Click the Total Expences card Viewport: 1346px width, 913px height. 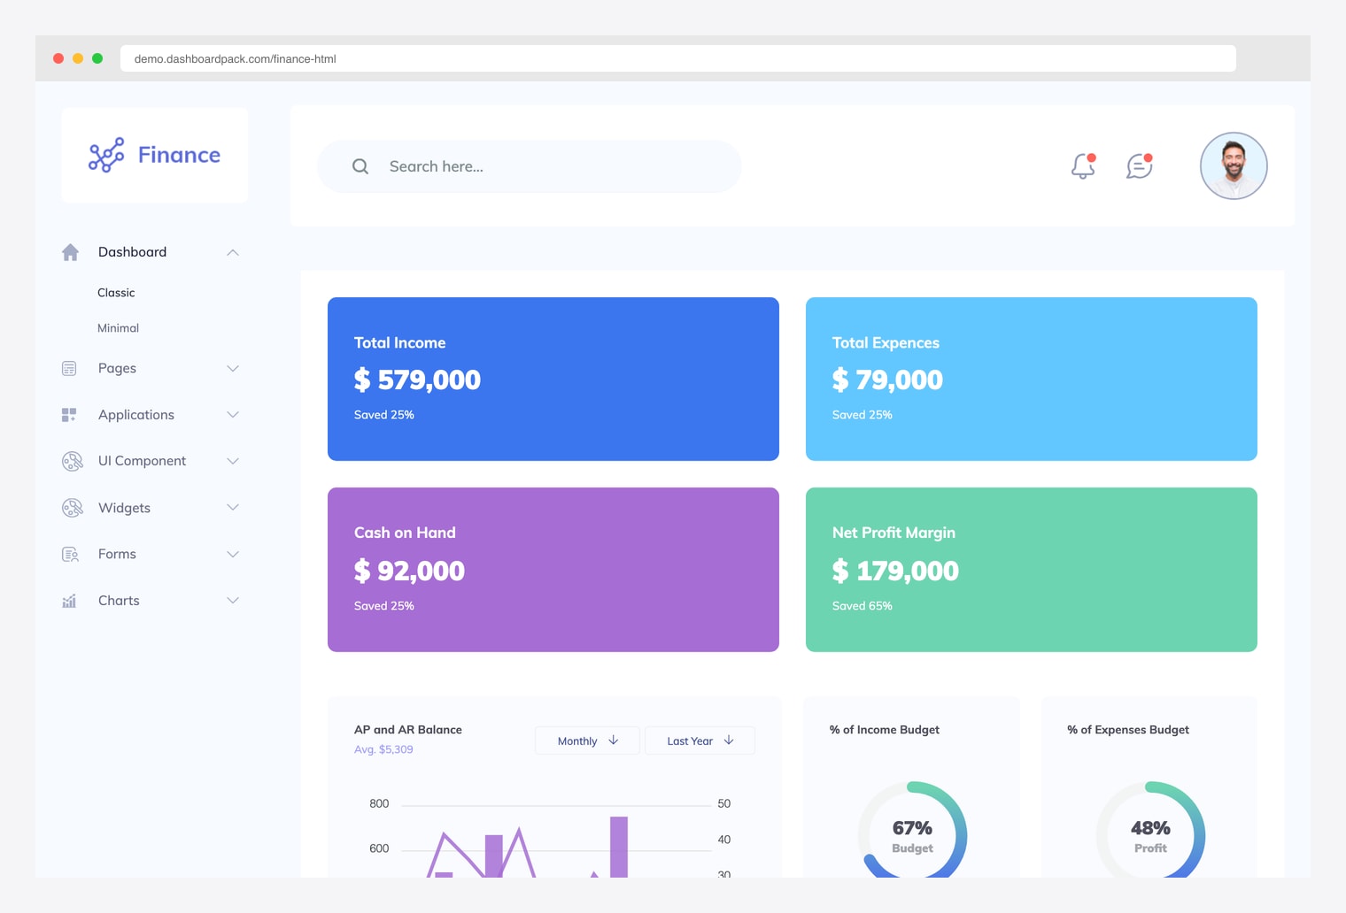pos(1032,379)
